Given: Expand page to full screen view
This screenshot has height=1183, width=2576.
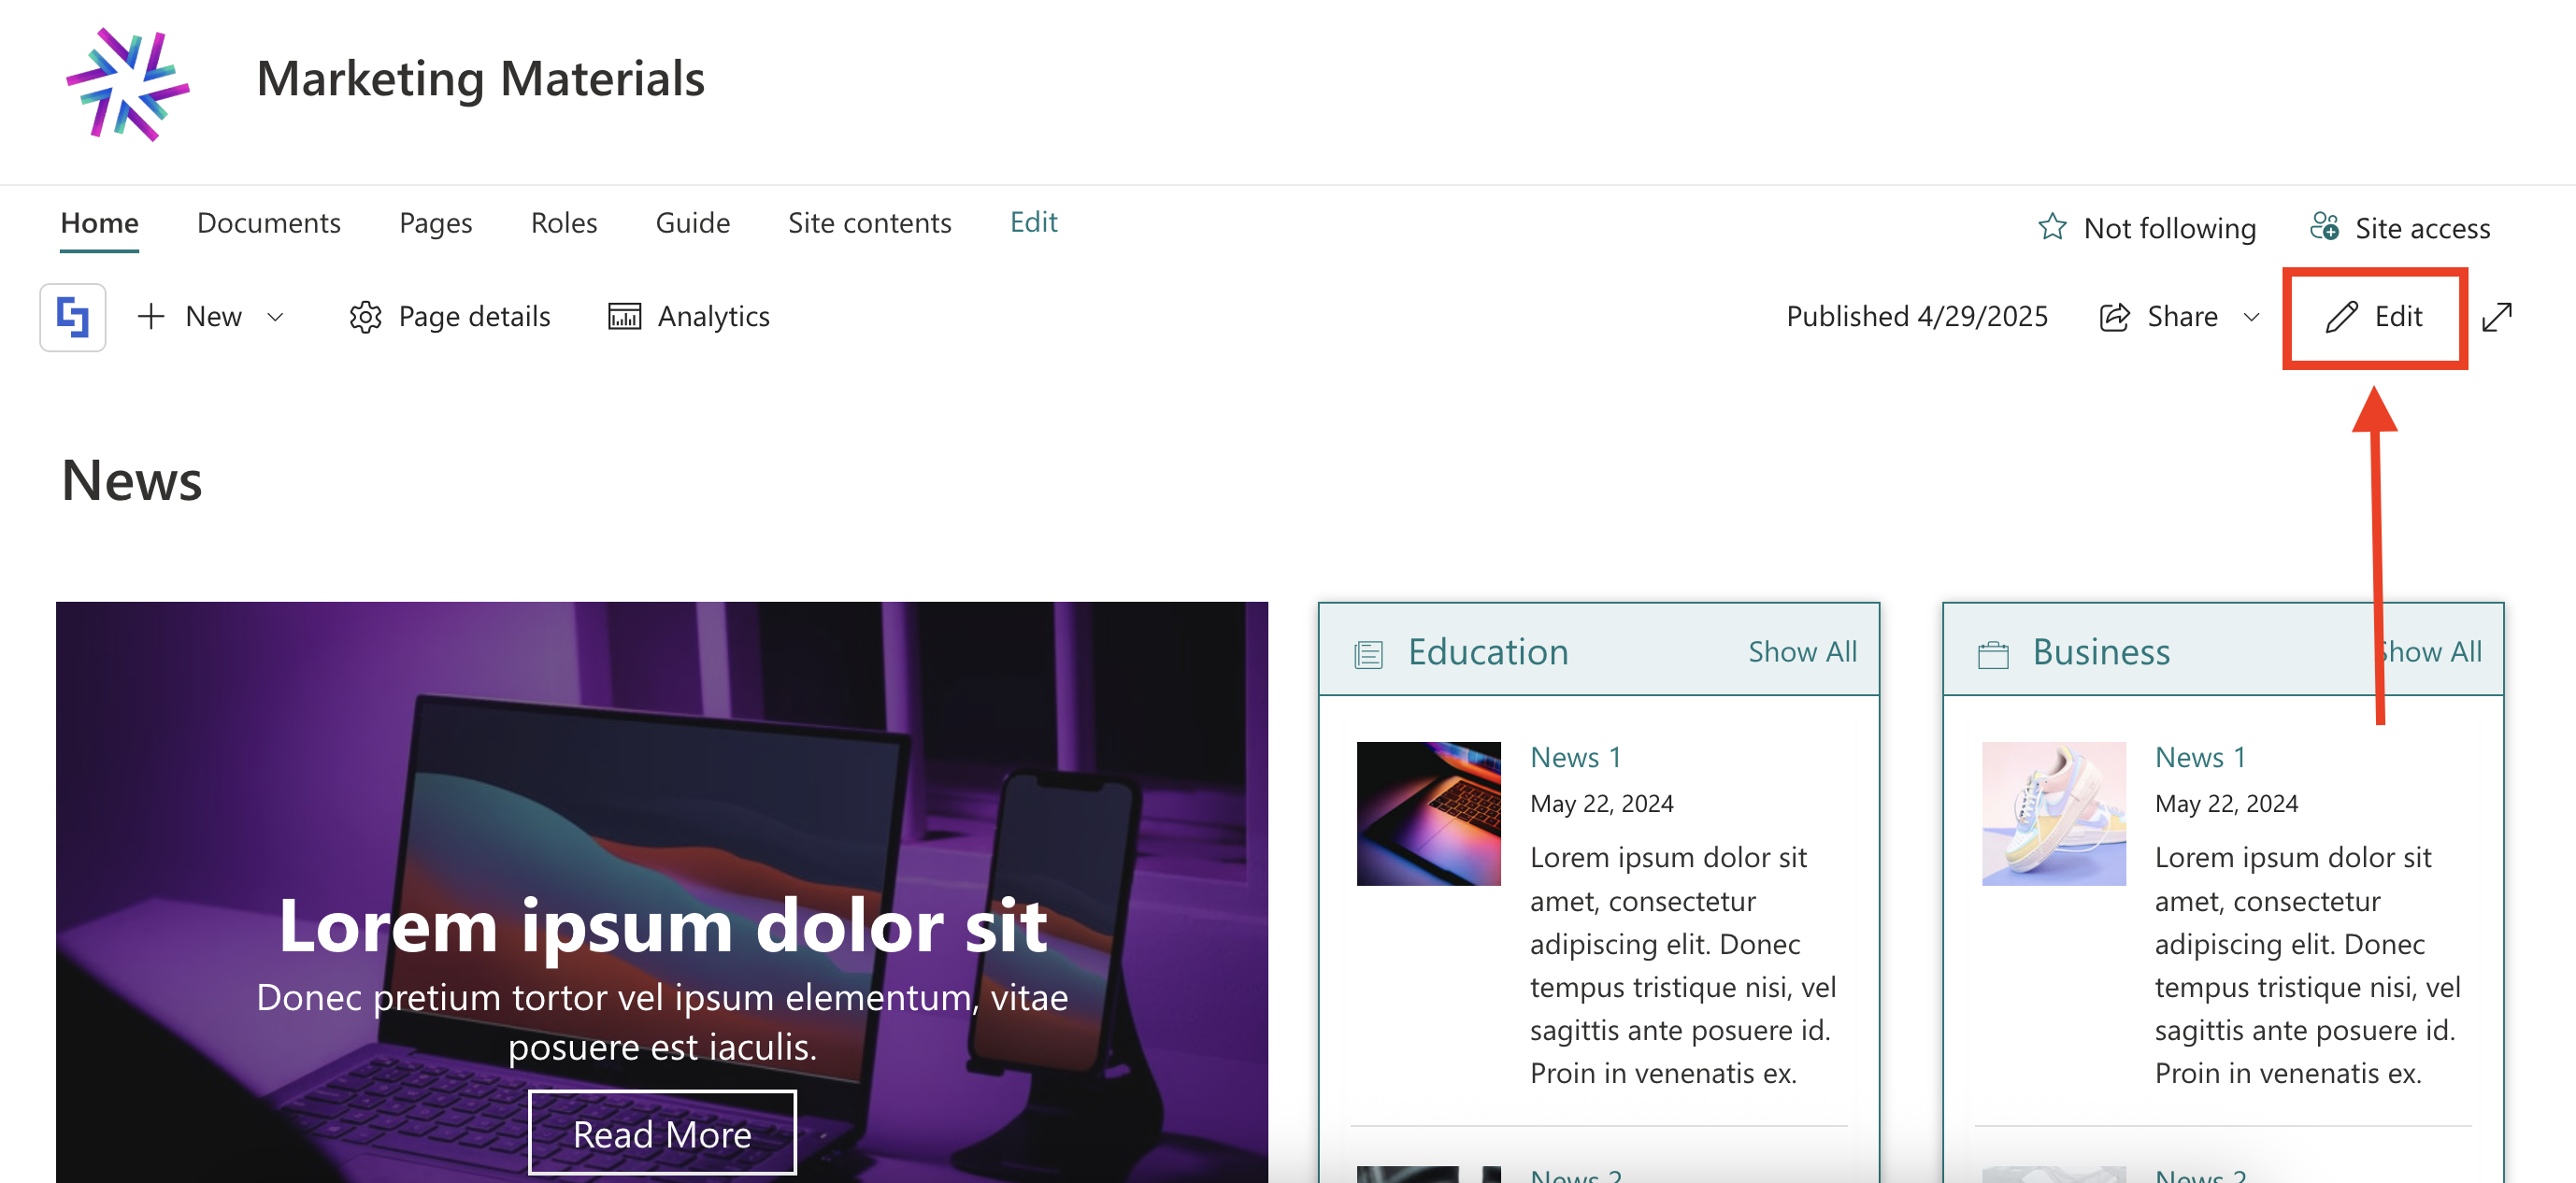Looking at the screenshot, I should pyautogui.click(x=2497, y=317).
